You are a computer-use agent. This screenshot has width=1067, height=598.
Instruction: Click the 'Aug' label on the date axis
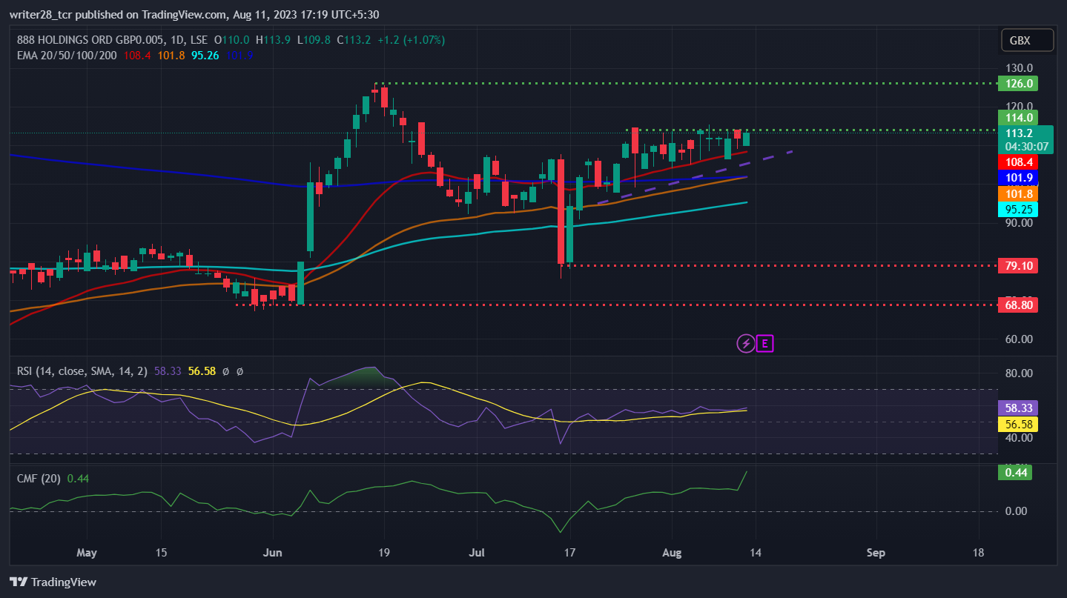click(671, 553)
